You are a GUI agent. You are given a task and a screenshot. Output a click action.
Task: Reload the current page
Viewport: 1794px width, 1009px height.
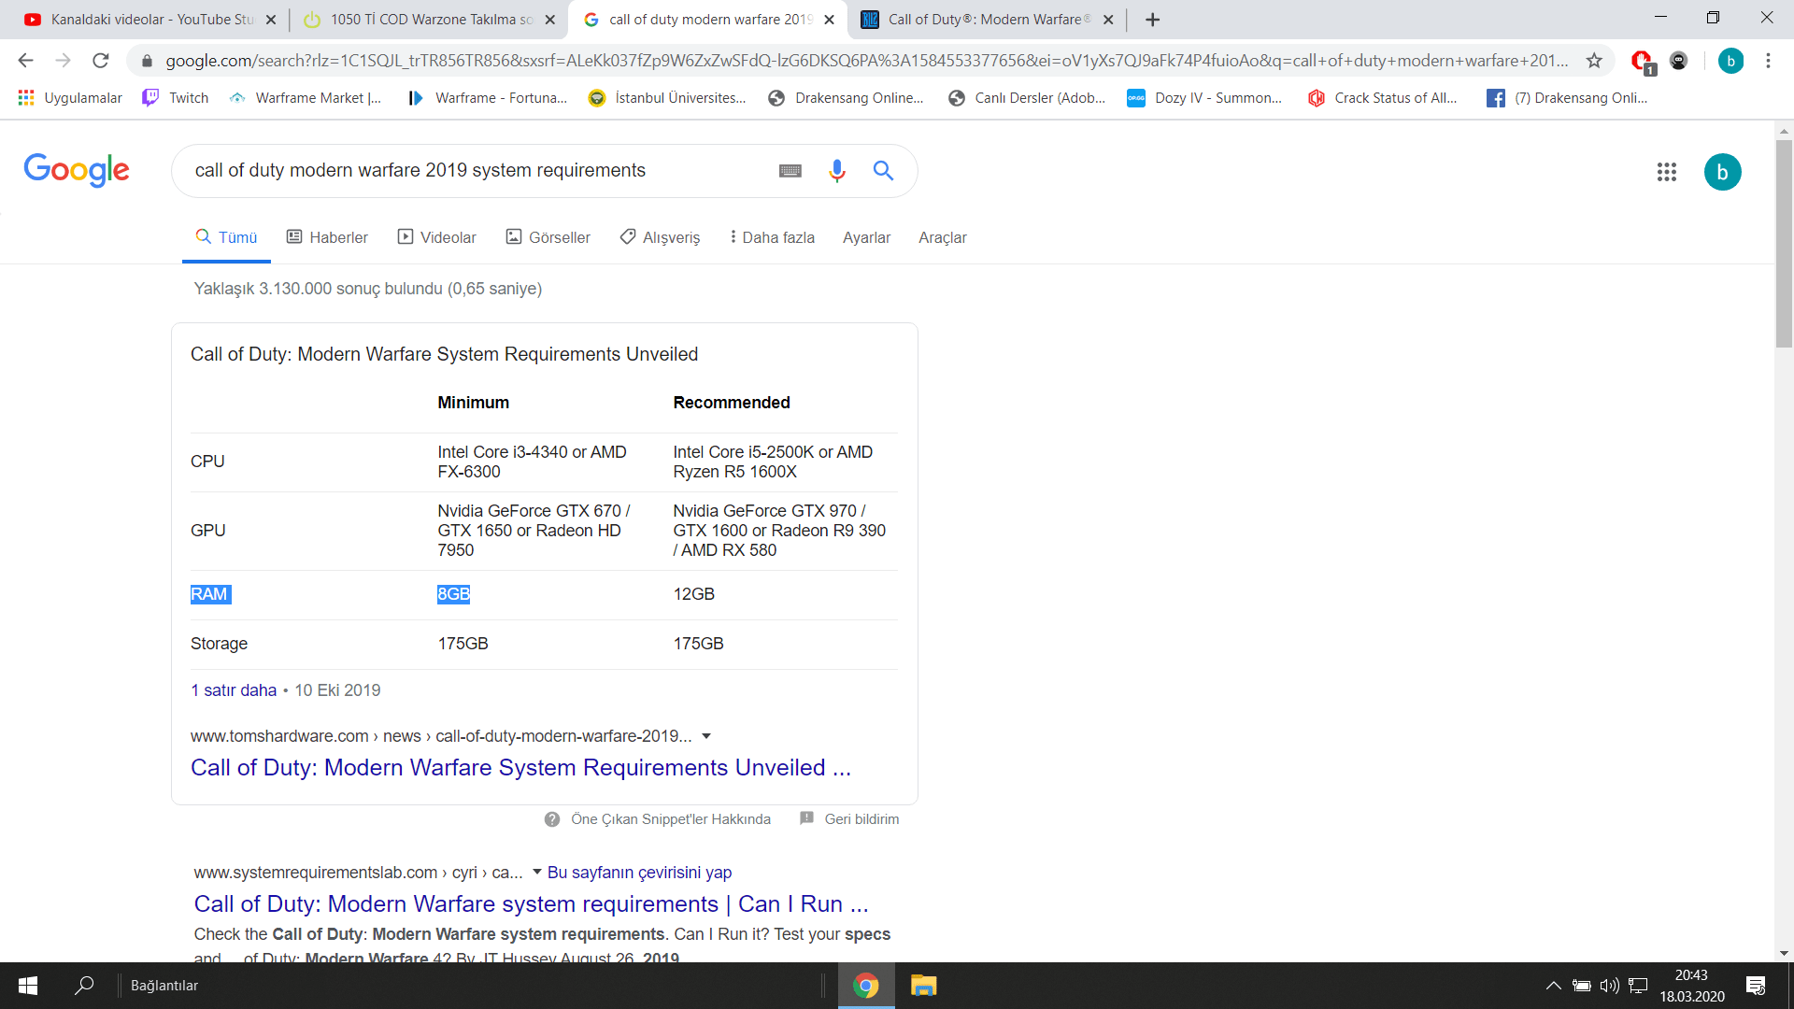coord(101,61)
